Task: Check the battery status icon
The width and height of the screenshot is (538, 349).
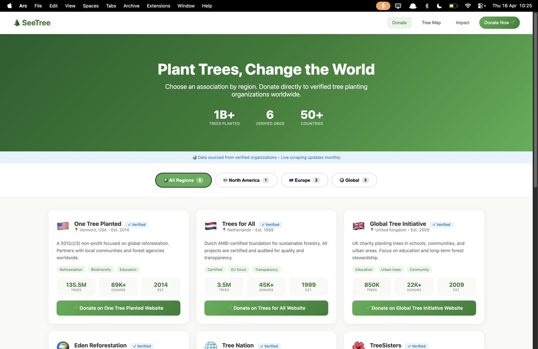Action: pos(453,6)
